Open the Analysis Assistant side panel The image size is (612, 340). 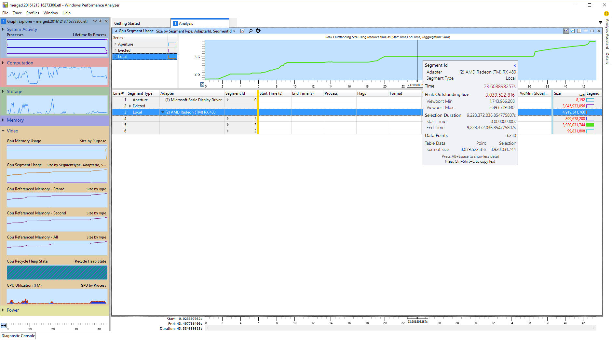click(607, 34)
